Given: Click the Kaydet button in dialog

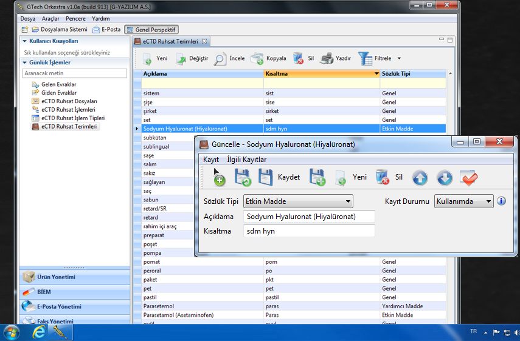Looking at the screenshot, I should pos(288,178).
